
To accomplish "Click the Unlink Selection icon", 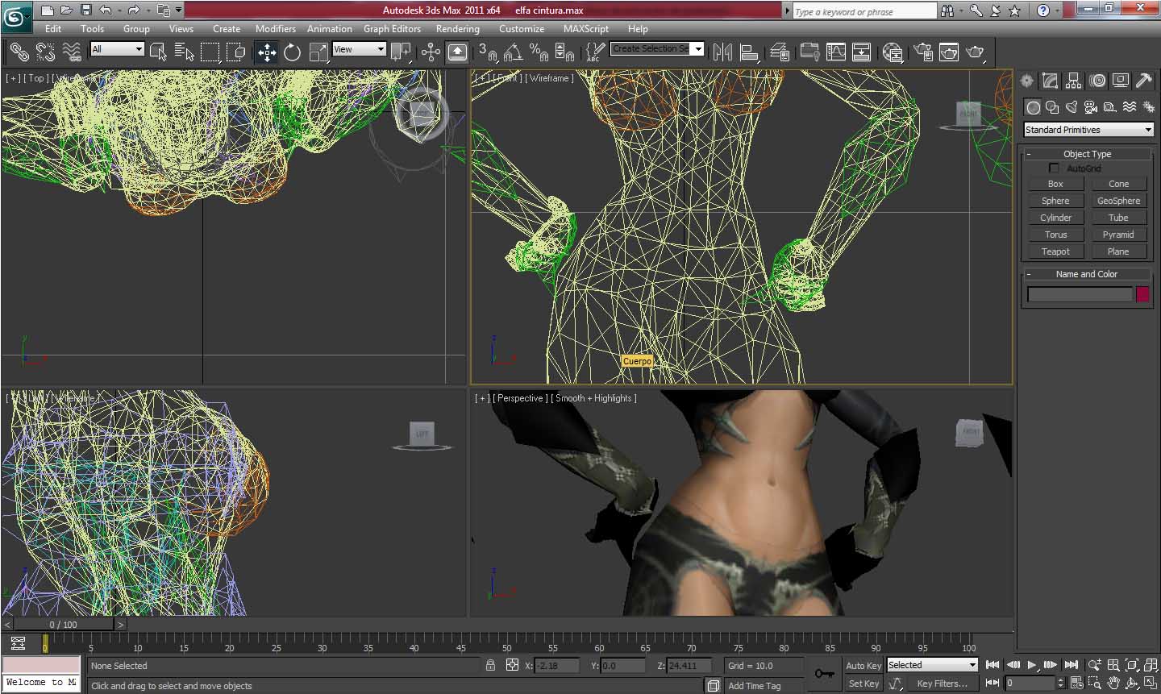I will point(45,52).
